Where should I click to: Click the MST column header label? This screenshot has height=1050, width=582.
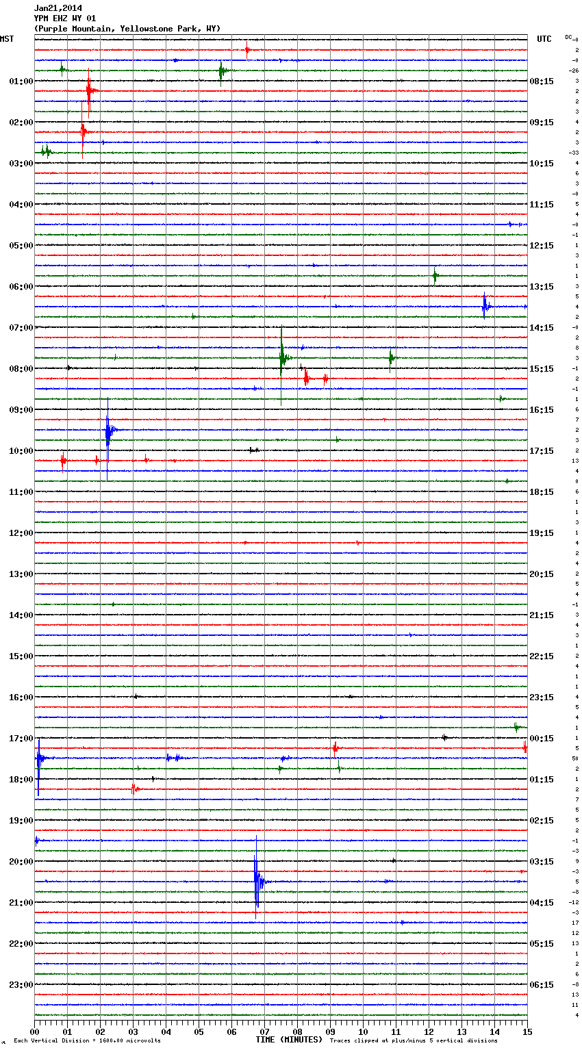coord(7,39)
